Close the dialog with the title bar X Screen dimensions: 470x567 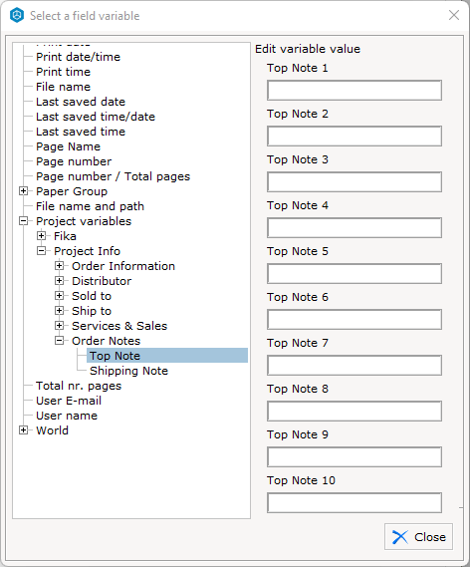454,15
